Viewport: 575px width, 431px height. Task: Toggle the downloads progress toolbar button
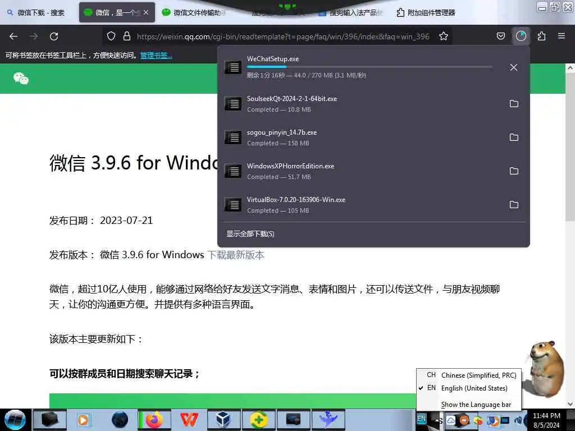(521, 36)
